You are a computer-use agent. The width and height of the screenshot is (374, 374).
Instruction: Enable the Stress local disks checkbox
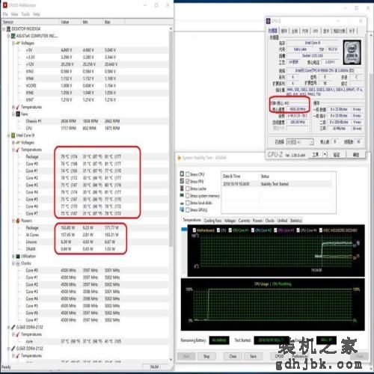(x=188, y=203)
